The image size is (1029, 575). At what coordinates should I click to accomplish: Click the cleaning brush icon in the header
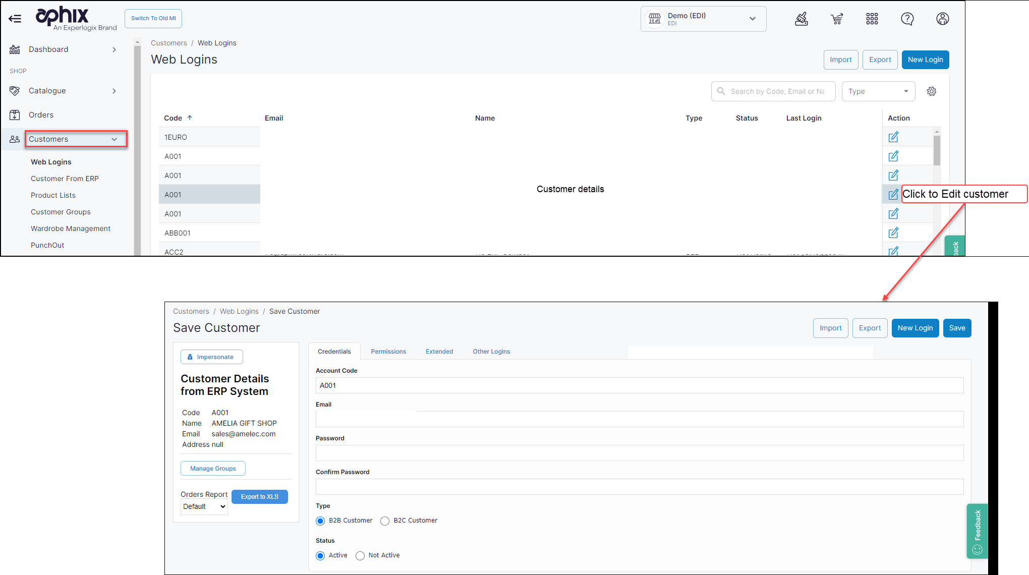coord(802,19)
